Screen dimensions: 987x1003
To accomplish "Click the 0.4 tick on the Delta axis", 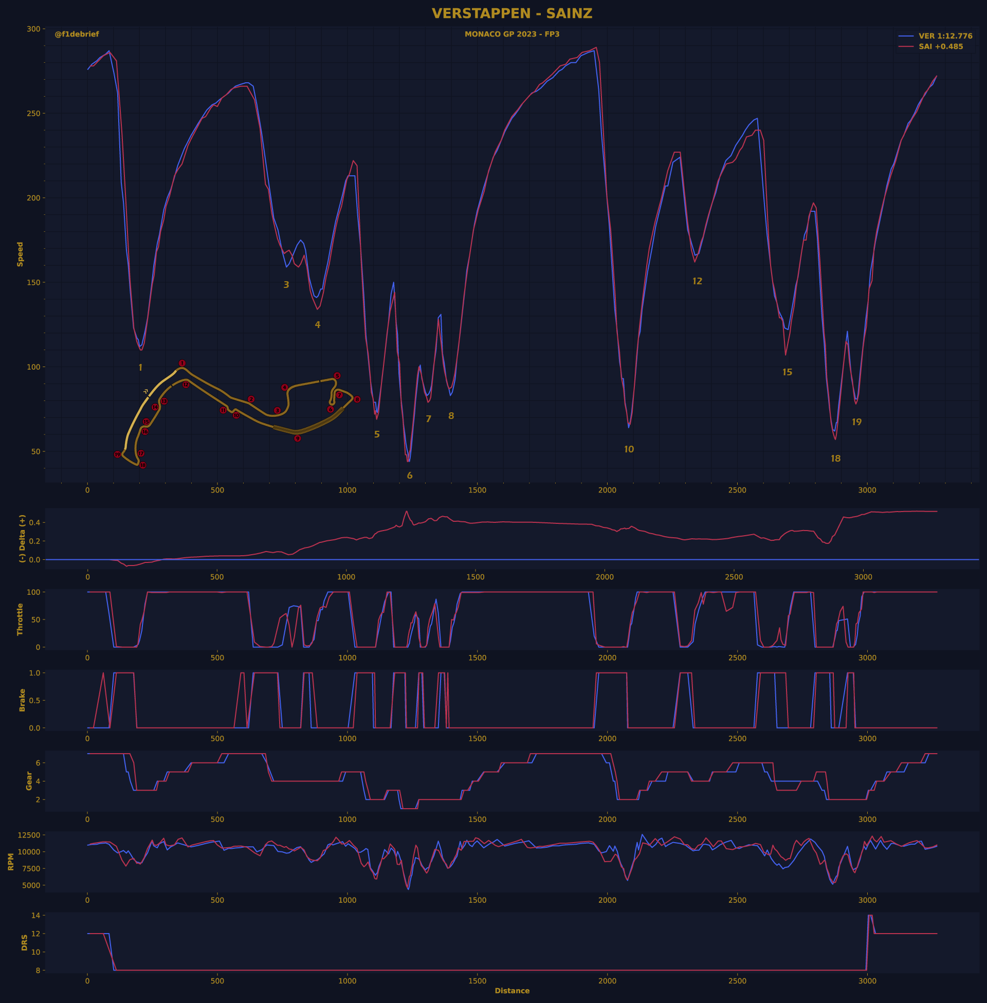I will pyautogui.click(x=35, y=522).
